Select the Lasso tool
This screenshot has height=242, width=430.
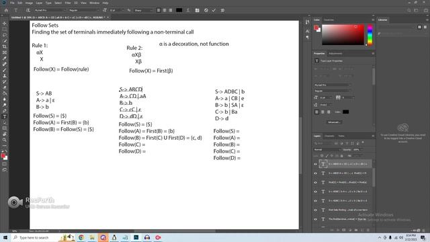5,35
